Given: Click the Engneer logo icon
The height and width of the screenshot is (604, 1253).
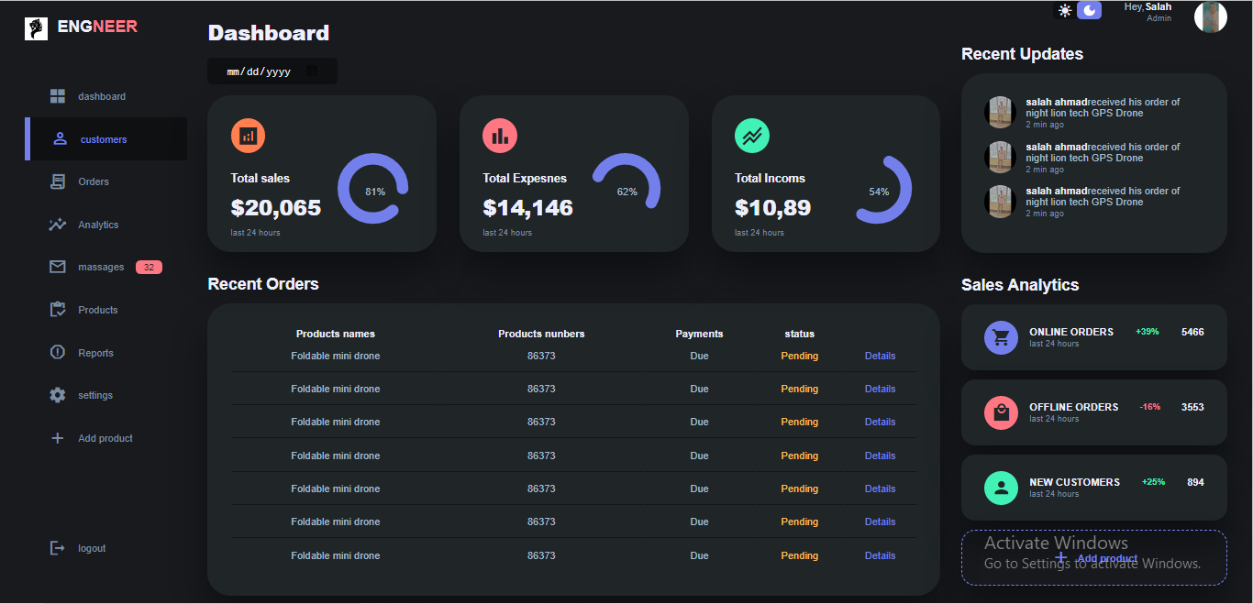Looking at the screenshot, I should click(36, 27).
